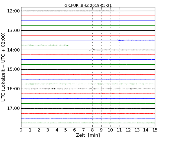Select the 16:00 y-axis tick label
The image size is (176, 141).
13,89
